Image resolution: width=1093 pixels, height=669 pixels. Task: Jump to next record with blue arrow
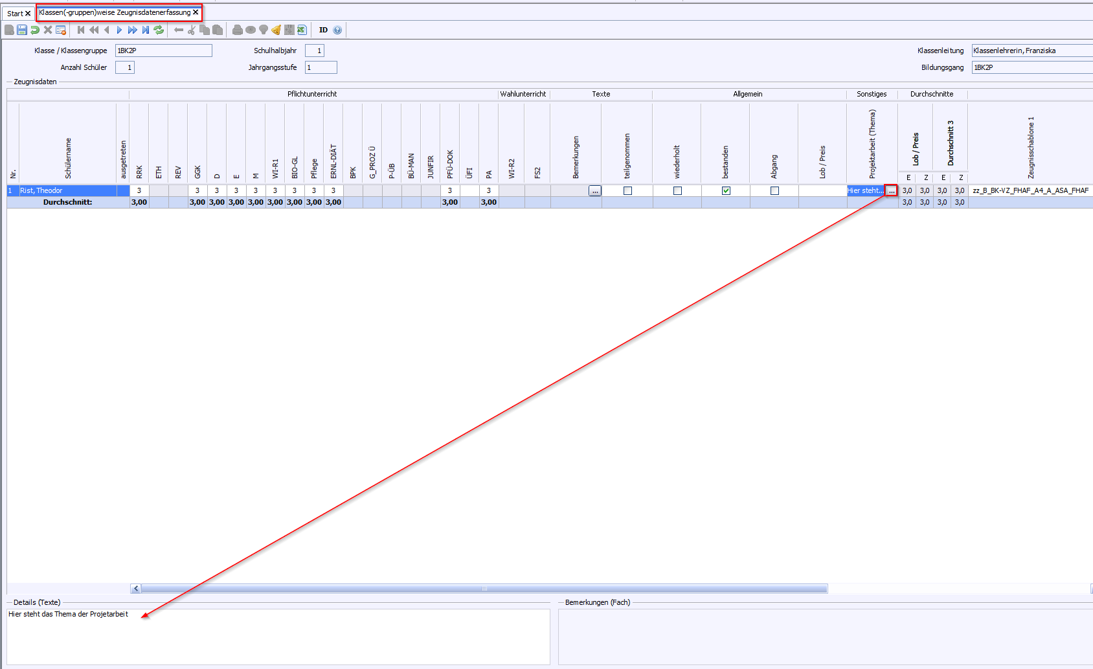tap(119, 30)
